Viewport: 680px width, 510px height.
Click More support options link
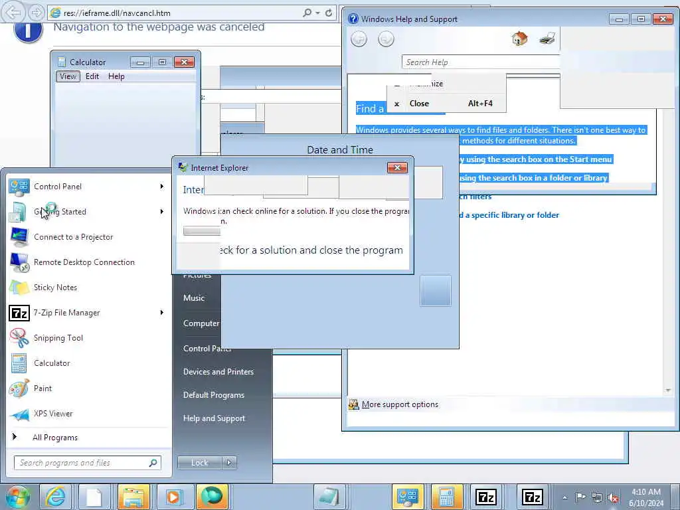[x=400, y=404]
